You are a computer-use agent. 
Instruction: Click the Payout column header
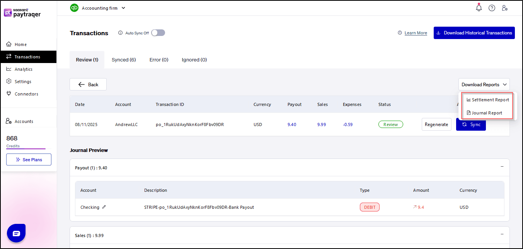pos(295,104)
